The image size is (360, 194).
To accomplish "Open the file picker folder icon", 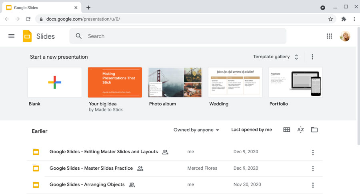I will click(314, 130).
